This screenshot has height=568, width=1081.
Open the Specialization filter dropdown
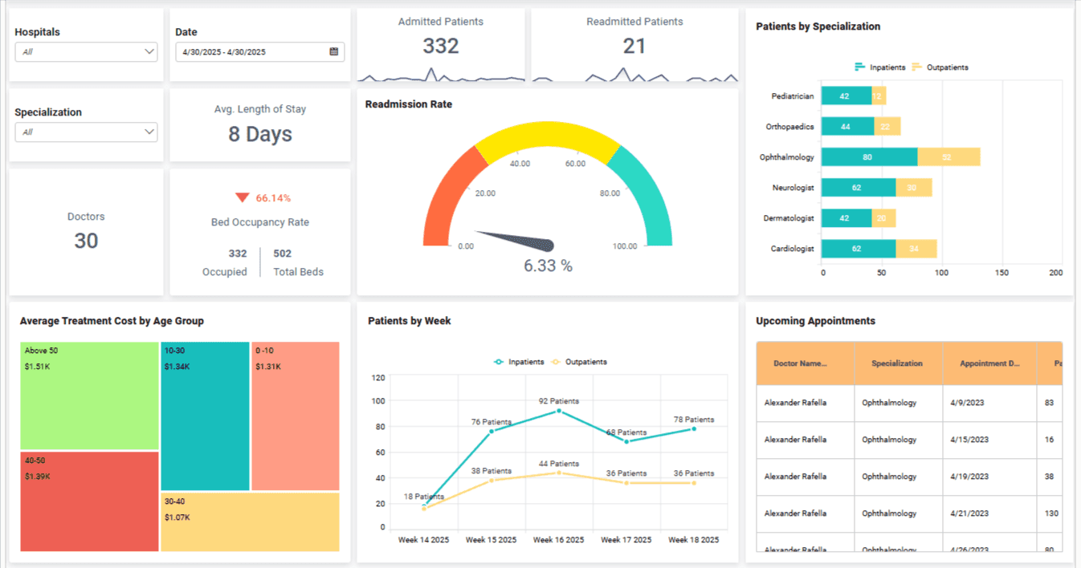point(86,131)
